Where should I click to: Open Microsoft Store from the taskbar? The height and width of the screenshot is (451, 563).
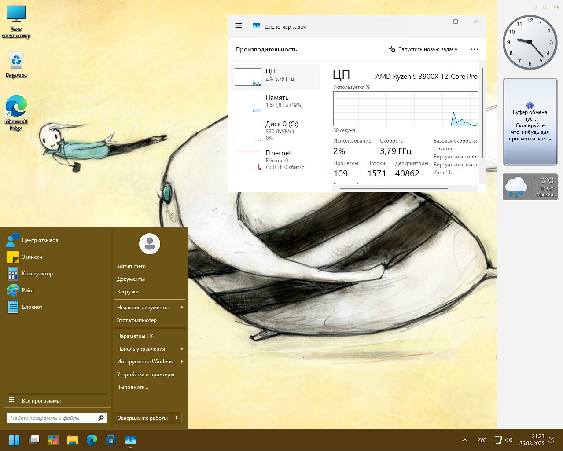(111, 440)
